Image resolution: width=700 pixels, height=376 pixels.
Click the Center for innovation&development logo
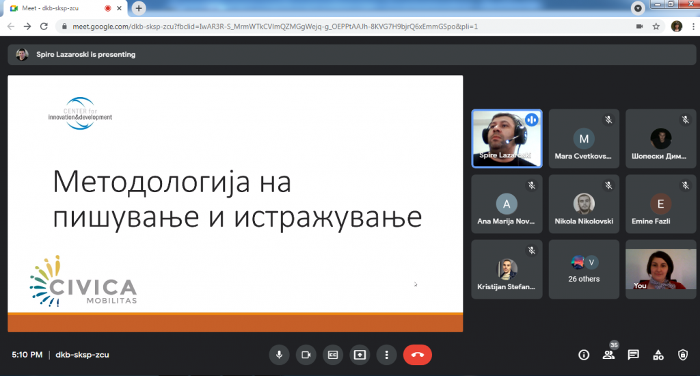(x=81, y=113)
